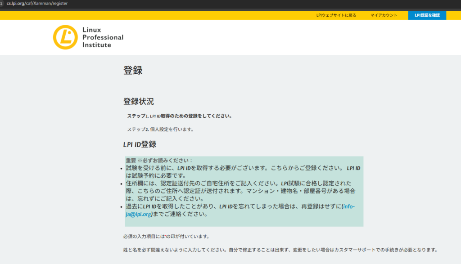Click the ステップ2 個人設定 step text

click(x=160, y=130)
